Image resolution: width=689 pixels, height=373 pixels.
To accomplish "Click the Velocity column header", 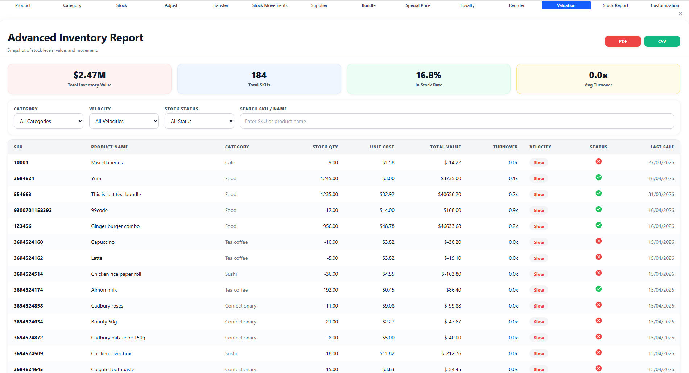I will click(x=540, y=147).
